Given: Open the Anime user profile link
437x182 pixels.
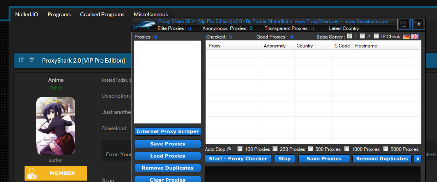Looking at the screenshot, I should (x=56, y=80).
